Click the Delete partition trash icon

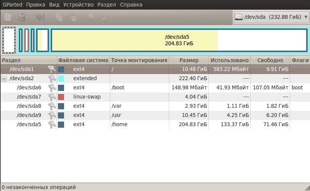coord(22,17)
